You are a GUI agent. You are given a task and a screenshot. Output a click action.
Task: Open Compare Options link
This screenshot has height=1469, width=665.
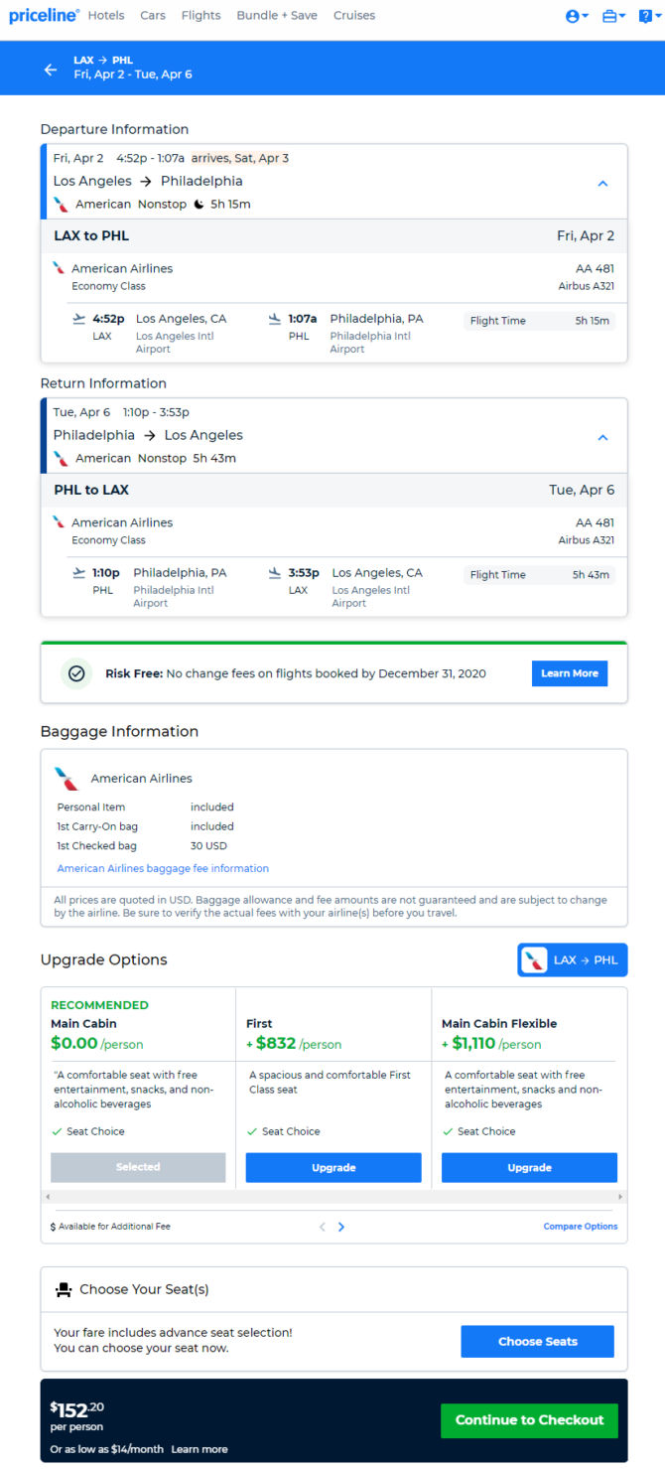pos(581,1227)
